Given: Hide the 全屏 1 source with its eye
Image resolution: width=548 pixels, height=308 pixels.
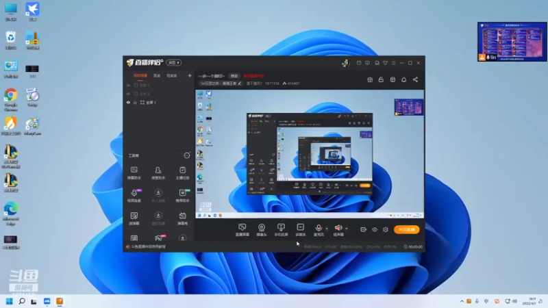Looking at the screenshot, I should [128, 102].
